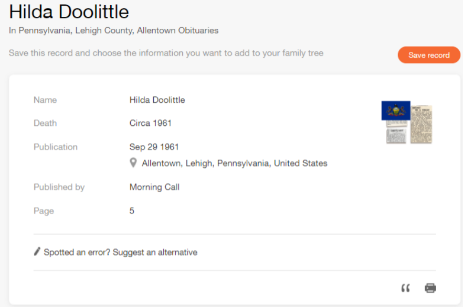Click the orange Save record button

429,55
